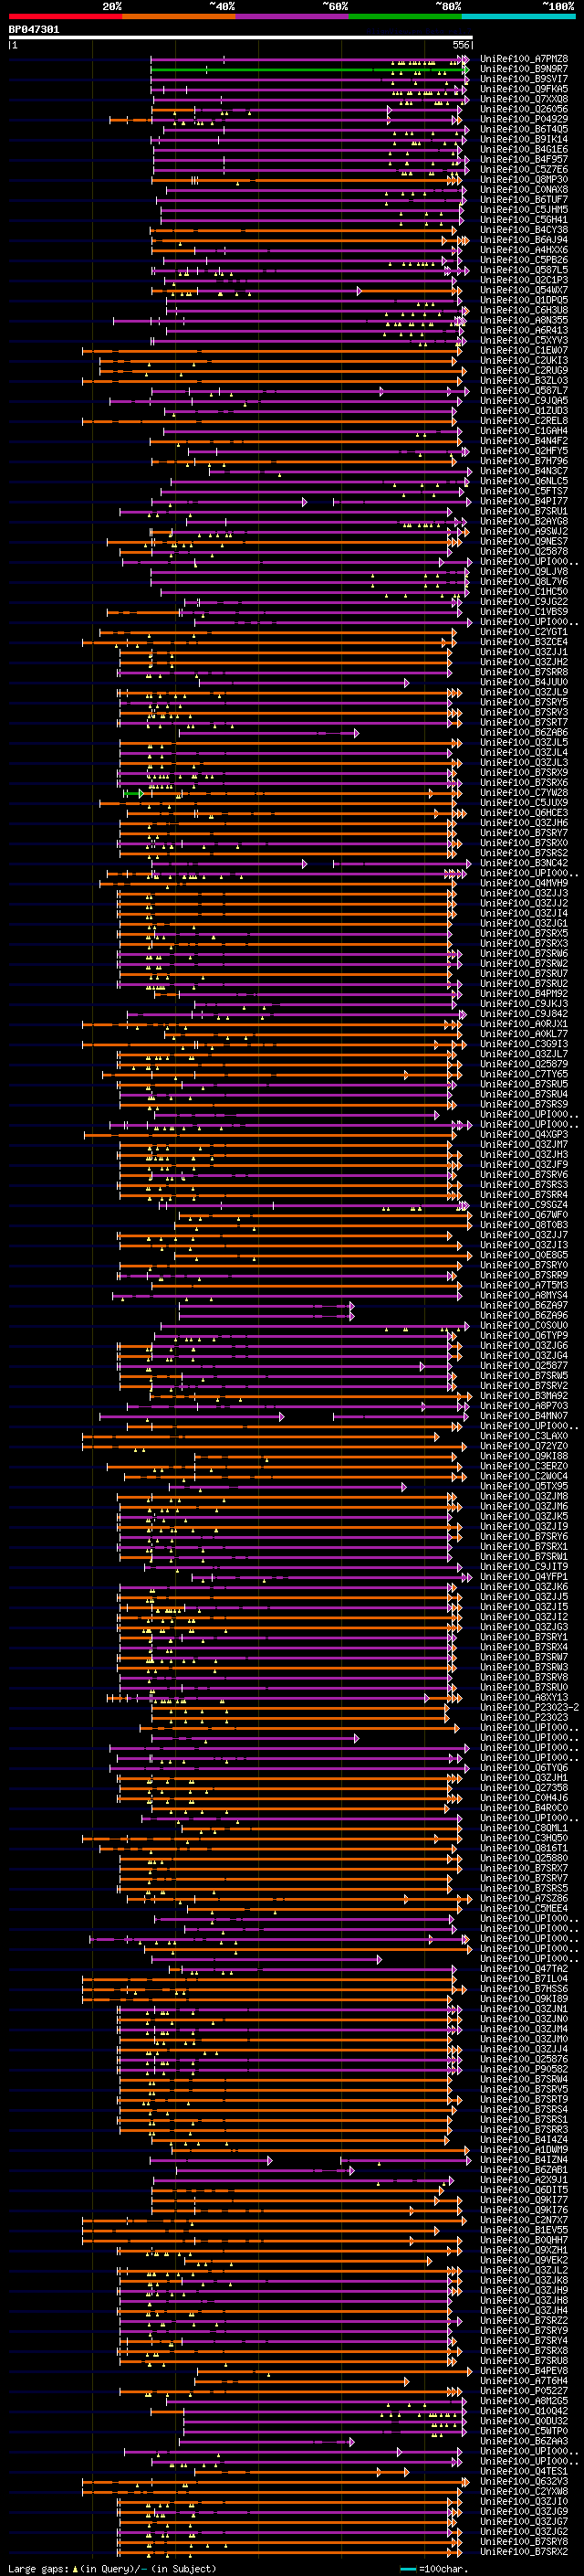The height and width of the screenshot is (2576, 584).
Task: Click label UniRef100_Q4TES1
Action: point(524,2470)
